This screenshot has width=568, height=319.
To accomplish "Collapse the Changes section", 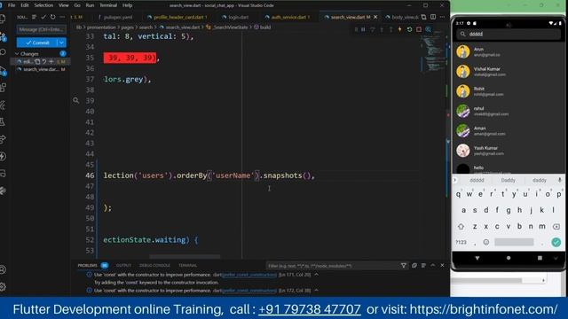I will [x=17, y=53].
